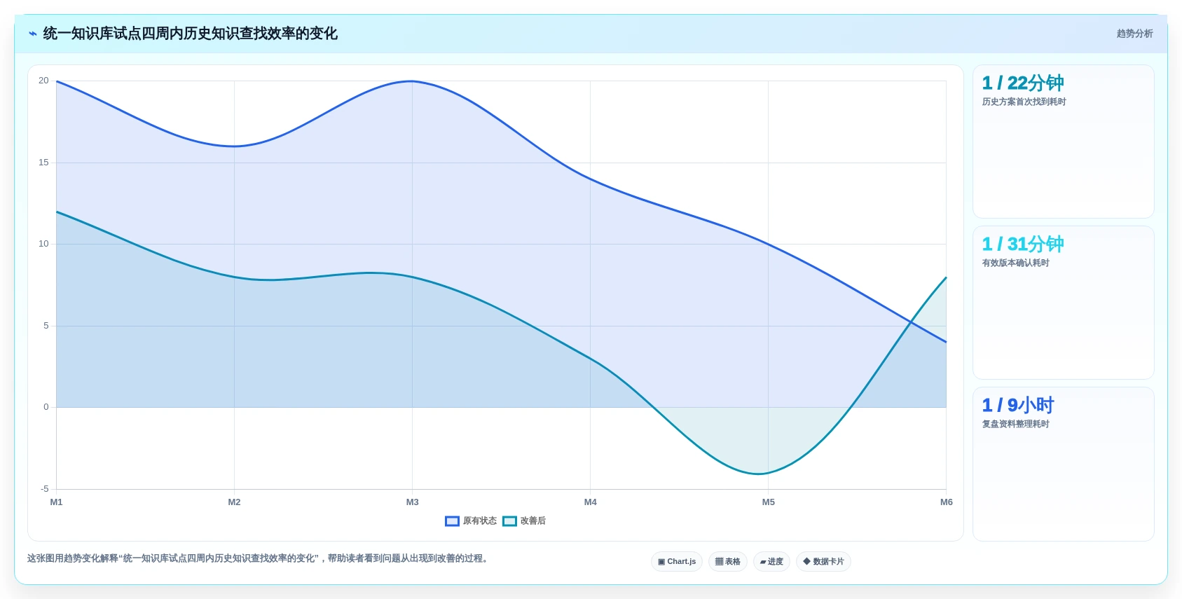
Task: Click the 数据卡片 diamond icon
Action: (x=806, y=562)
